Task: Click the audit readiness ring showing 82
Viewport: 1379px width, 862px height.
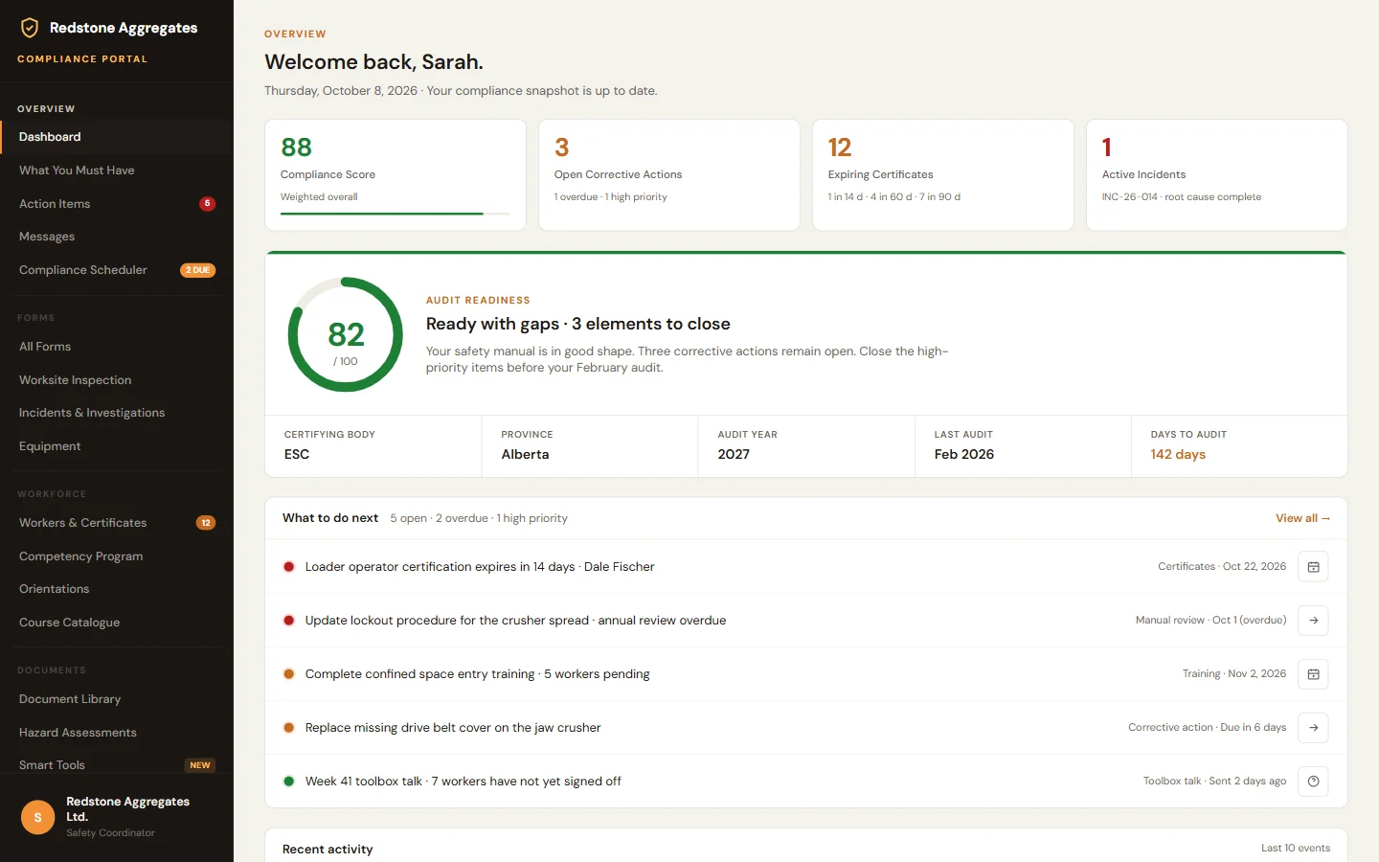Action: tap(346, 334)
